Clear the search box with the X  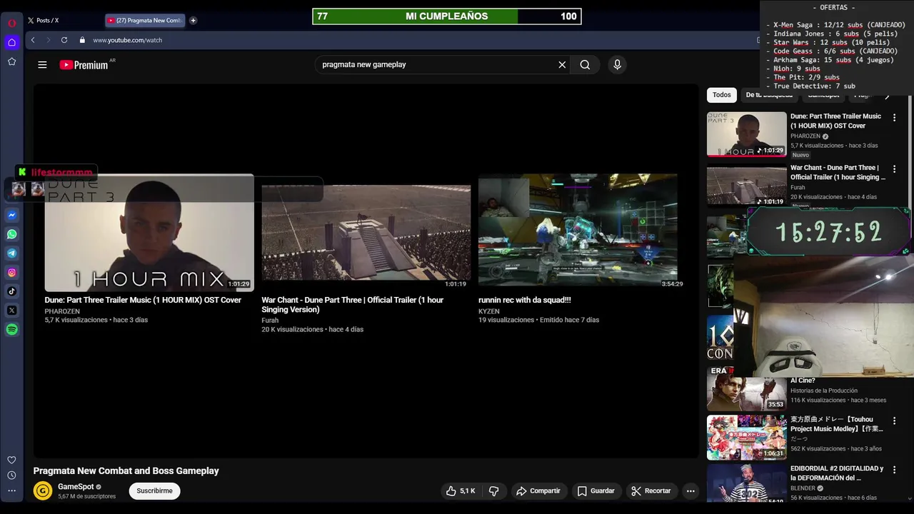click(562, 65)
